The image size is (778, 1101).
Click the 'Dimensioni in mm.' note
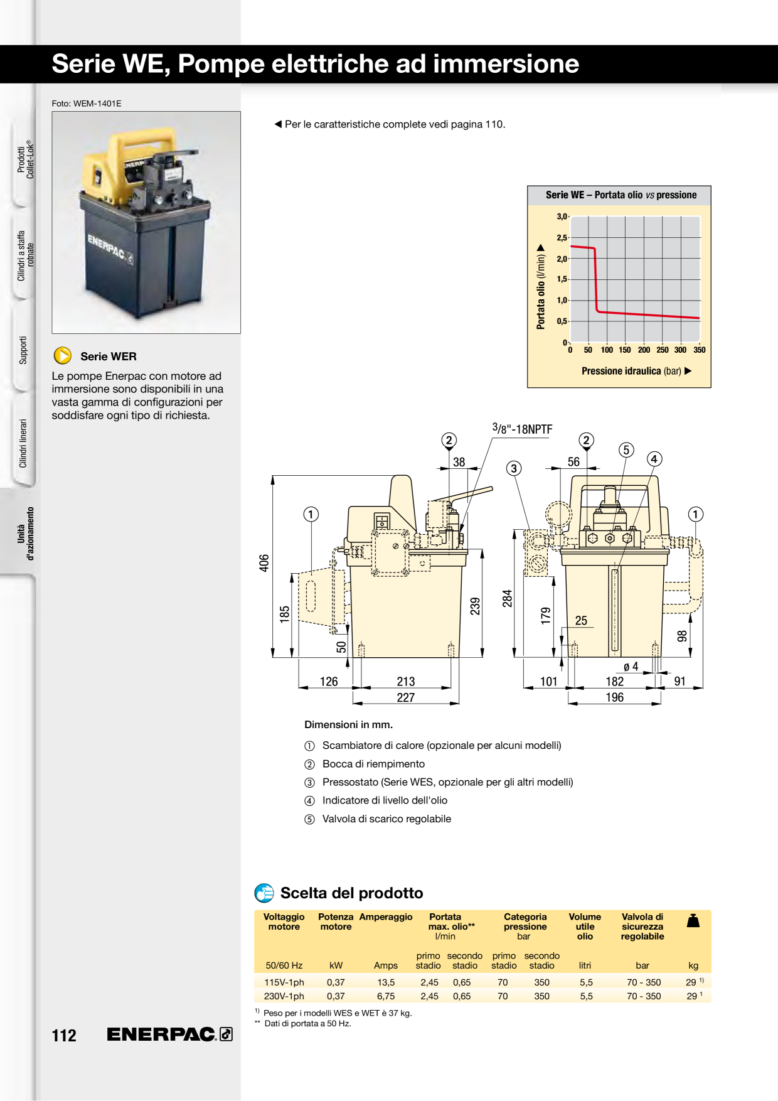point(348,724)
